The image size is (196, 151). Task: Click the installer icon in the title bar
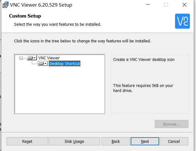pos(5,5)
